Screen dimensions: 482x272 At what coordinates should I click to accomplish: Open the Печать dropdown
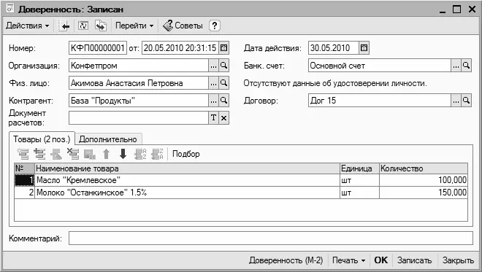click(349, 260)
